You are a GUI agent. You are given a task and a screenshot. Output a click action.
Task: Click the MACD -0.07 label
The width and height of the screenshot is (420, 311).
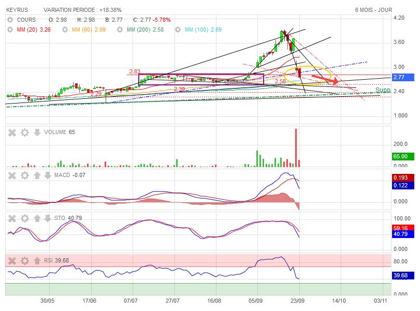click(x=70, y=175)
